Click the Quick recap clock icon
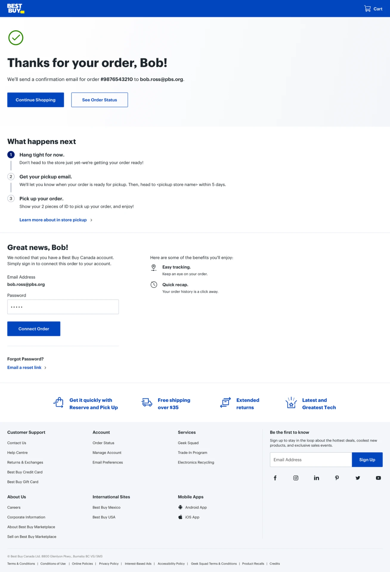This screenshot has width=390, height=572. 154,285
